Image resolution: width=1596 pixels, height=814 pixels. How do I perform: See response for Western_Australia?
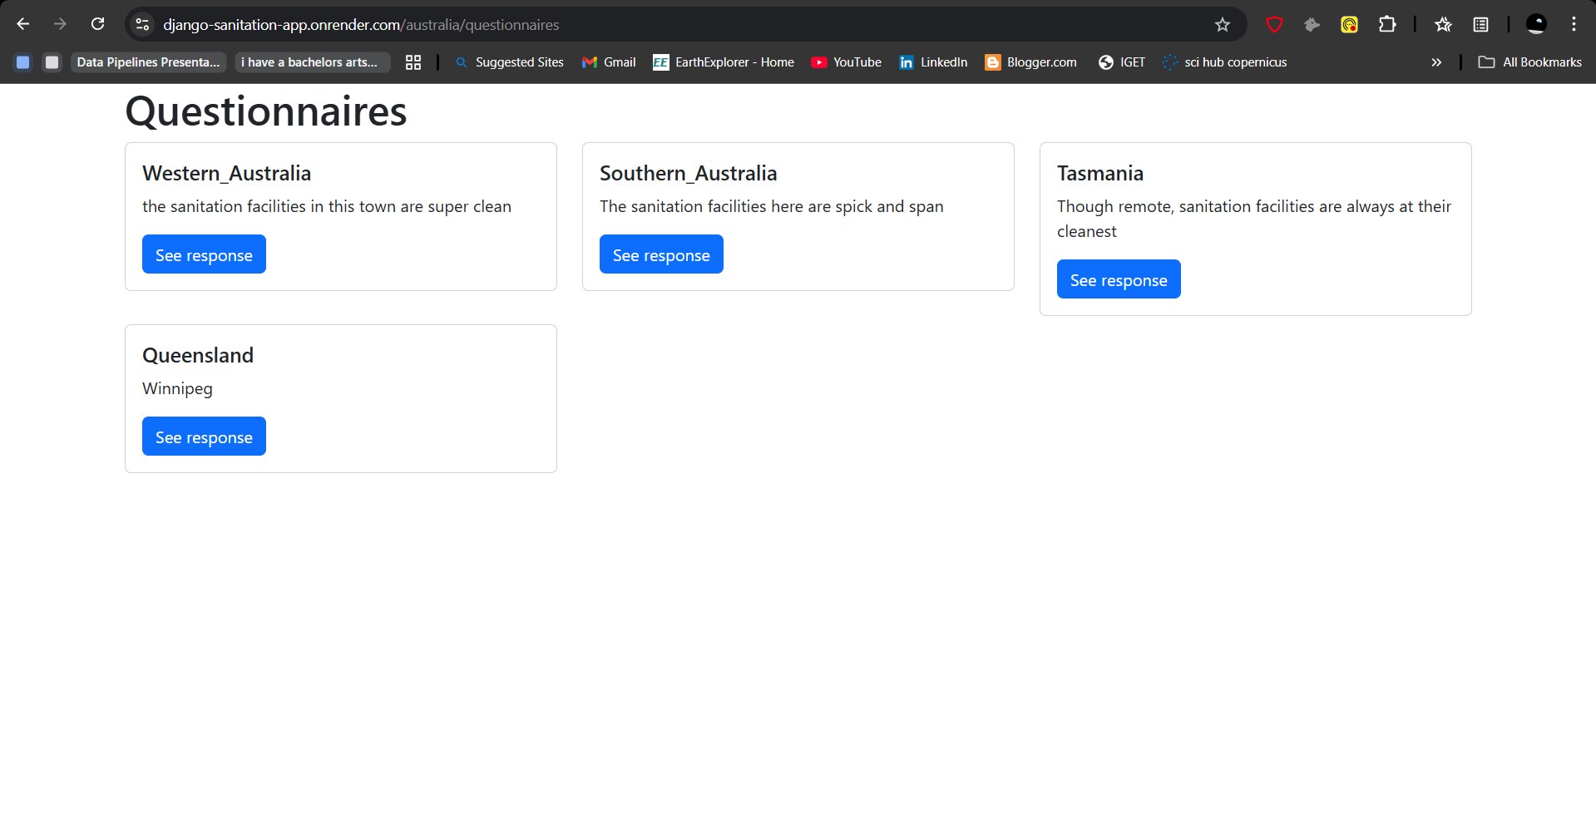point(204,254)
